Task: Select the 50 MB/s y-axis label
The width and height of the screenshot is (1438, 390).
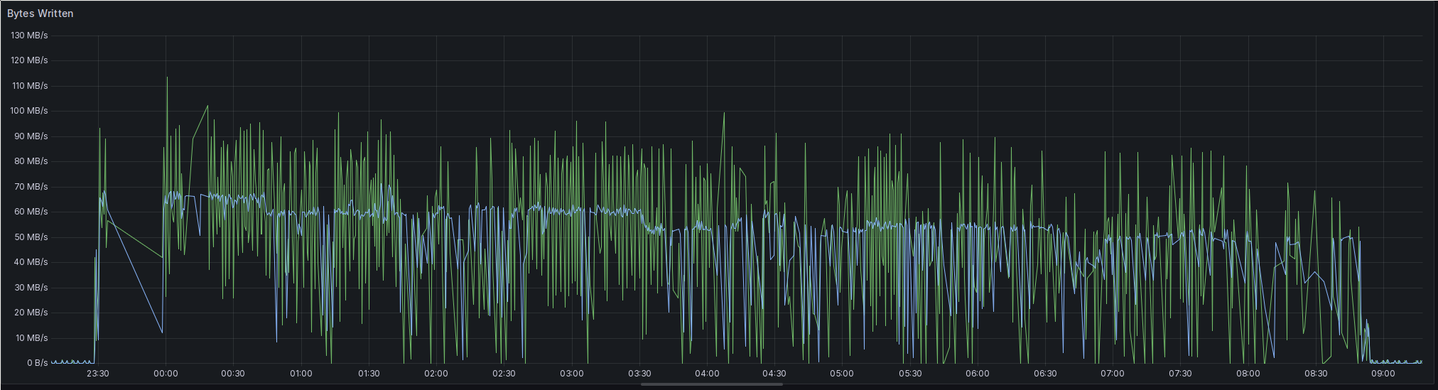Action: tap(31, 237)
